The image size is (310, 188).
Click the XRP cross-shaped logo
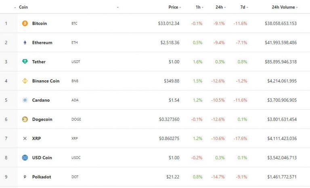pyautogui.click(x=25, y=138)
